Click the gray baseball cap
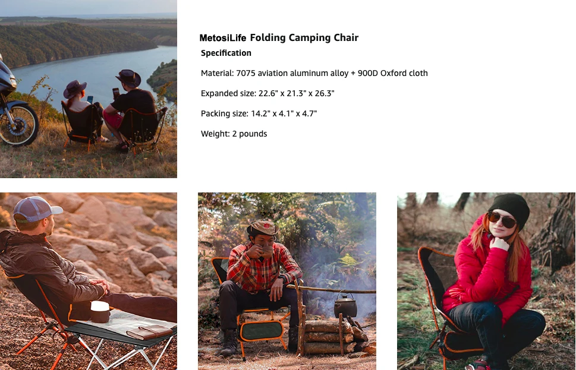The height and width of the screenshot is (370, 576). [36, 209]
